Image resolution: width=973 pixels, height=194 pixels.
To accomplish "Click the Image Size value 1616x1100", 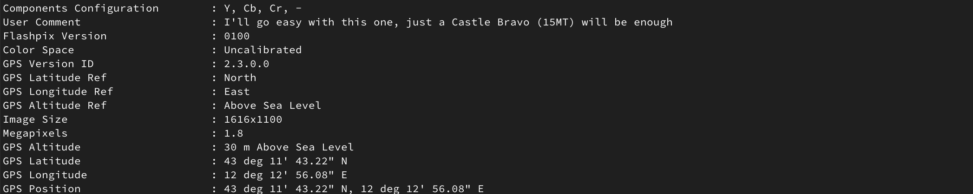I will pos(253,119).
